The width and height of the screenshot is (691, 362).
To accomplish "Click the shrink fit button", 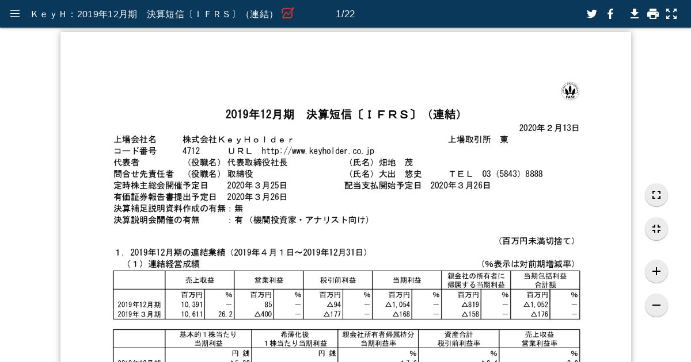I will (x=656, y=229).
